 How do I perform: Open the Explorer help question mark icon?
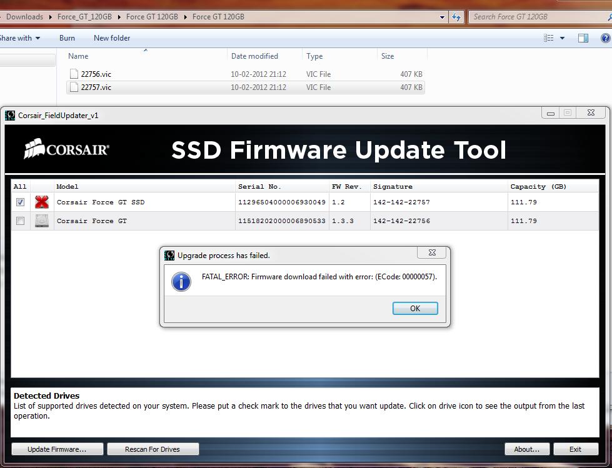click(x=604, y=38)
